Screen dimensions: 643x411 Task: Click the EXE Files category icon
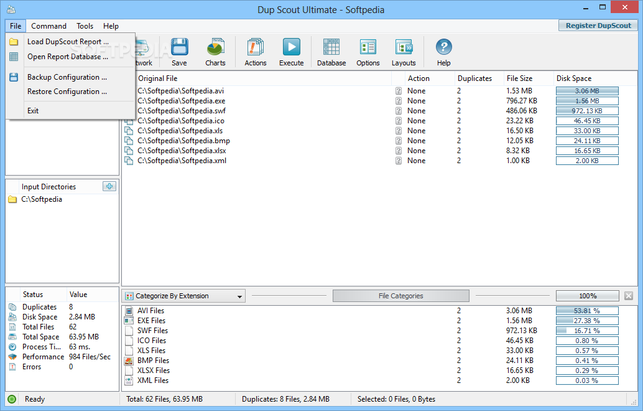[129, 321]
